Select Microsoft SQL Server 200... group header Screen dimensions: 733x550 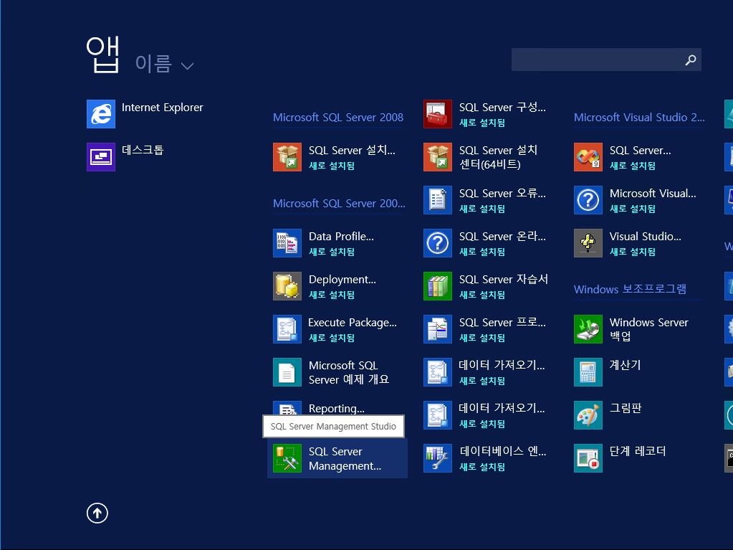(339, 204)
